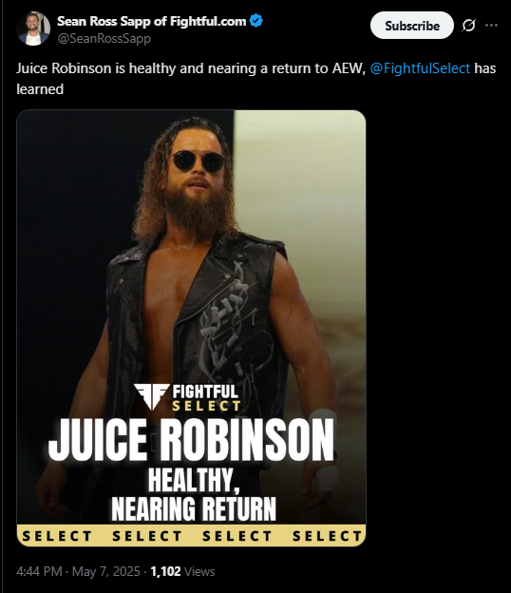Click the gold SELECT banner strip
This screenshot has width=511, height=593.
[x=191, y=536]
